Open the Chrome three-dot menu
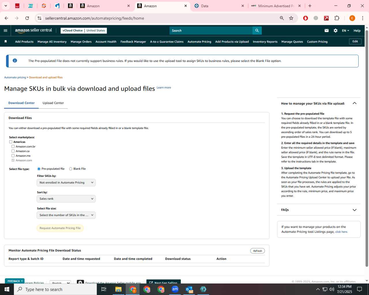Viewport: 369px width, 295px height. point(363,18)
